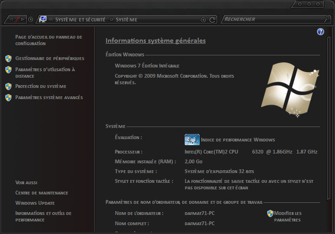Click the refresh icon in address bar
Viewport: 335px width, 234px height.
tap(212, 20)
